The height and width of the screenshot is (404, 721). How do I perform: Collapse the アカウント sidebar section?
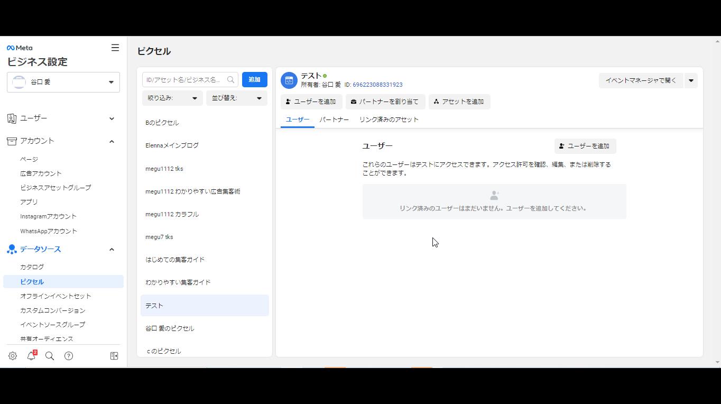pyautogui.click(x=112, y=141)
